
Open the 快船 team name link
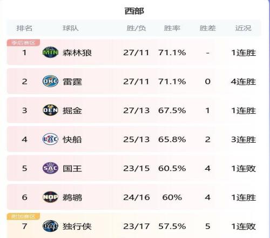72,140
